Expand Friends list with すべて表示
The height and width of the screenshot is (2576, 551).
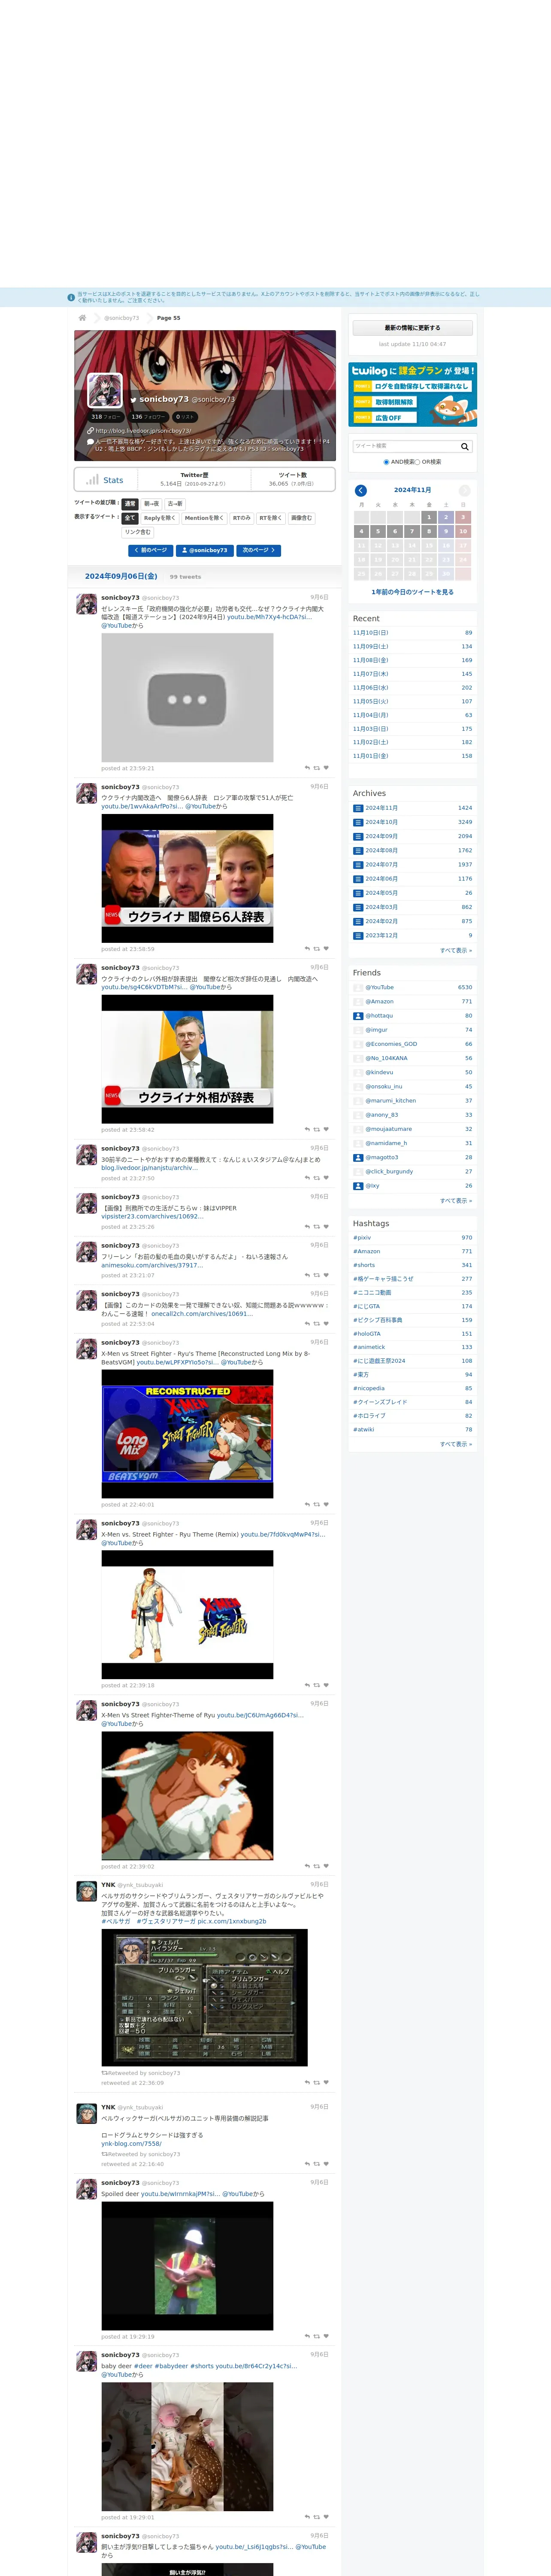click(456, 1200)
